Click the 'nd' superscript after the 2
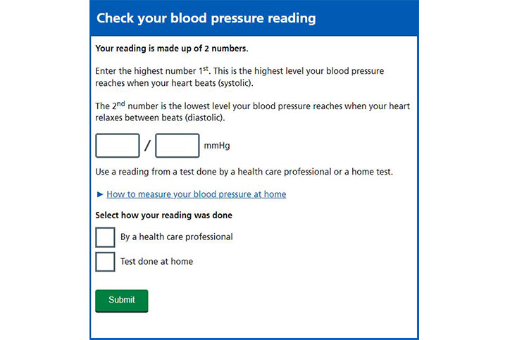The height and width of the screenshot is (340, 510). coord(121,103)
